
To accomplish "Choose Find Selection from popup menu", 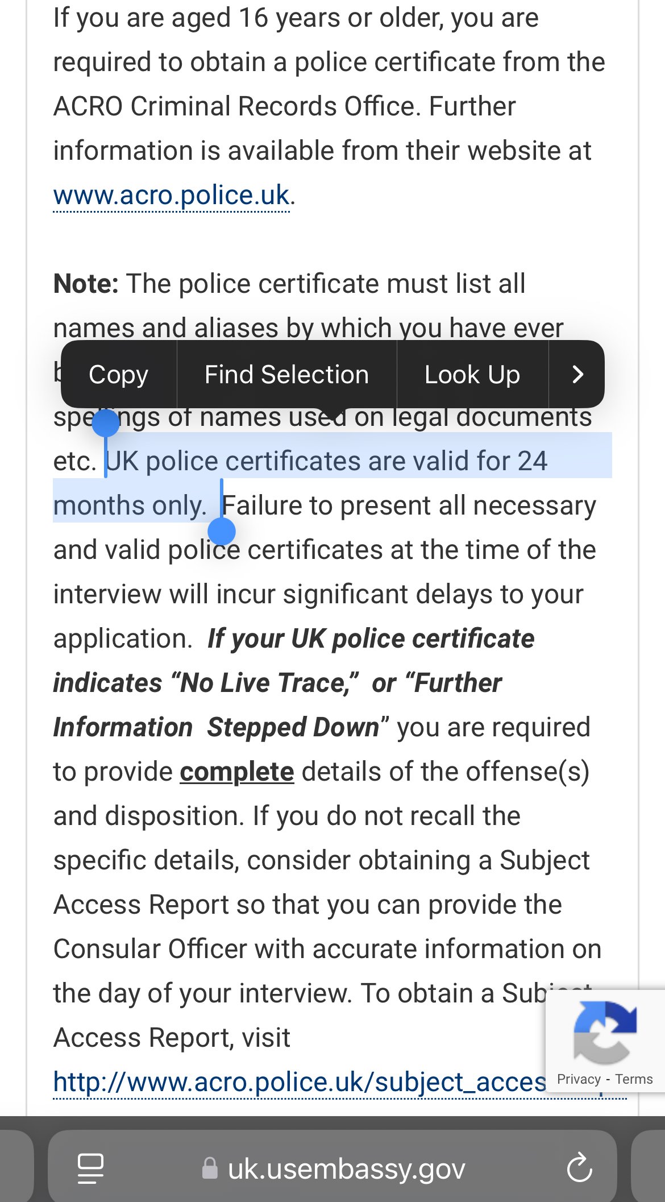I will [x=286, y=375].
